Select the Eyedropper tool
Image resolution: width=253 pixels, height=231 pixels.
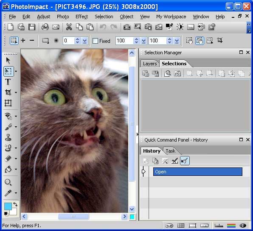pyautogui.click(x=8, y=193)
